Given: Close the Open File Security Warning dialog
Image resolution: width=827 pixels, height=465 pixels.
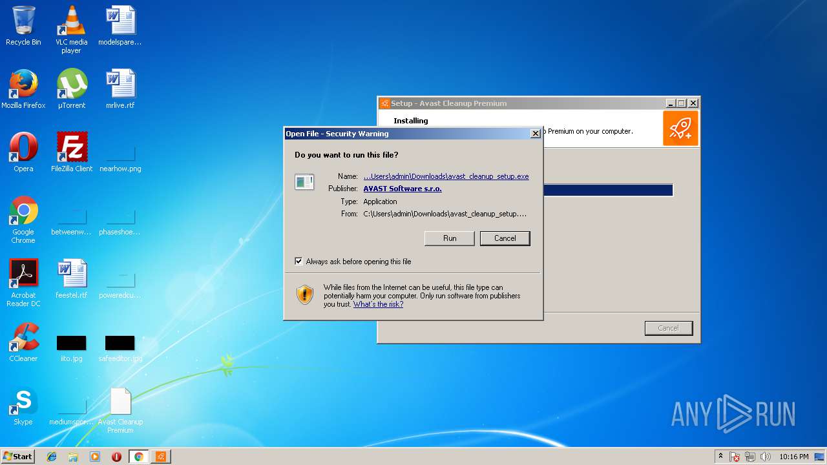Looking at the screenshot, I should click(x=535, y=134).
